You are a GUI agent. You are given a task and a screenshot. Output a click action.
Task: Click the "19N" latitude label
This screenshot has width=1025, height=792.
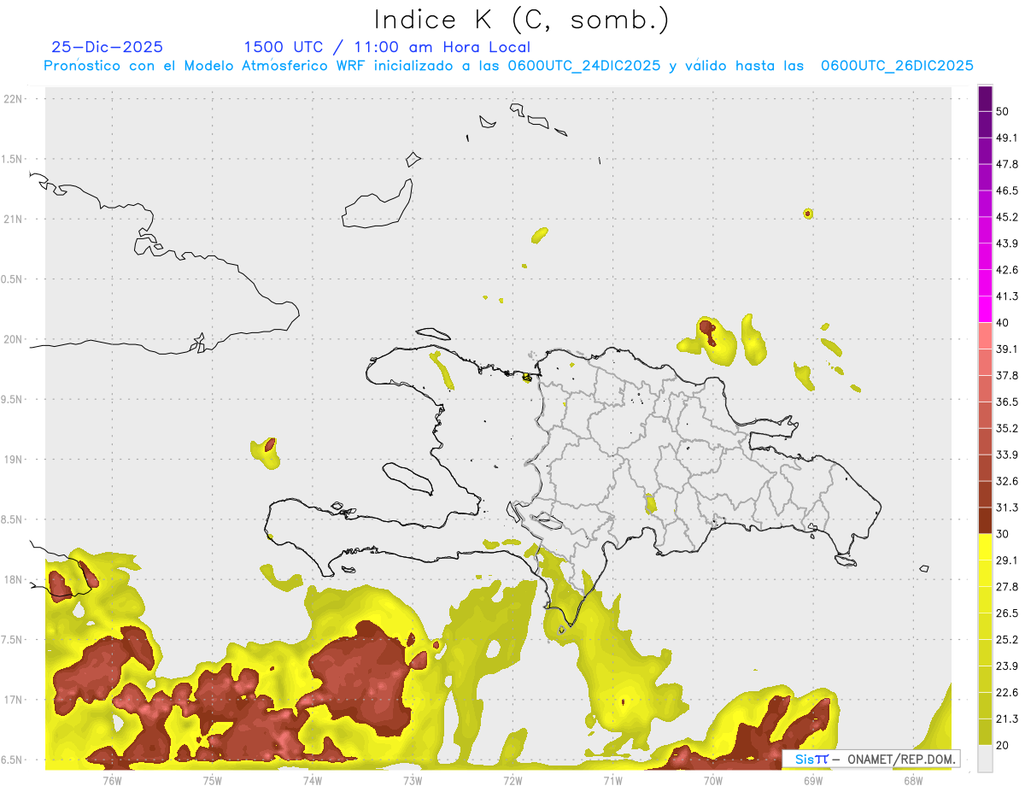(x=14, y=460)
